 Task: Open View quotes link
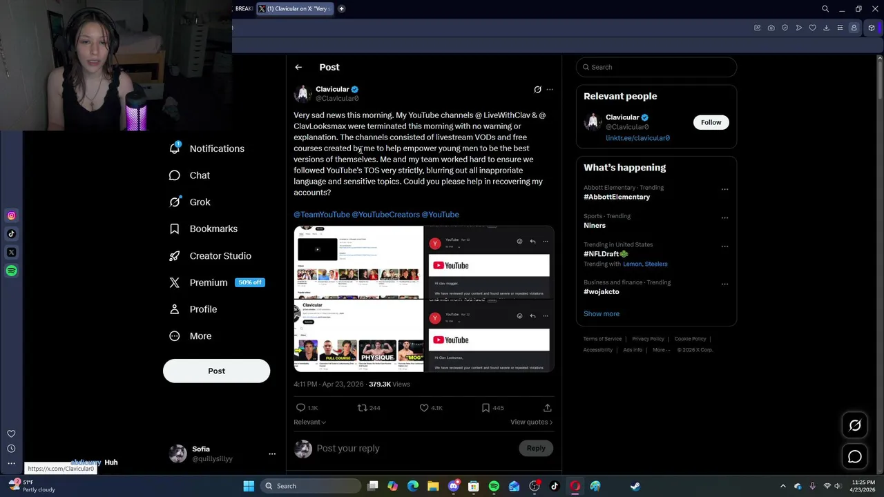[531, 422]
